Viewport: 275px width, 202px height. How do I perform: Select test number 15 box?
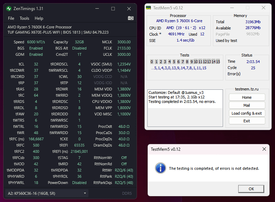pos(218,61)
